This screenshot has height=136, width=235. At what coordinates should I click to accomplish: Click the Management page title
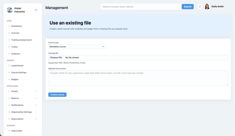[x=57, y=8]
